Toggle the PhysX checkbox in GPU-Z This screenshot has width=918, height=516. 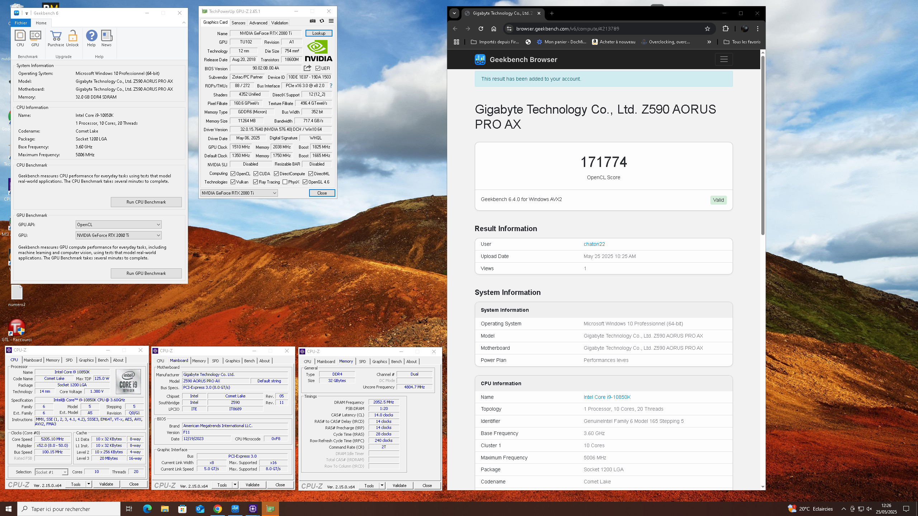(285, 182)
